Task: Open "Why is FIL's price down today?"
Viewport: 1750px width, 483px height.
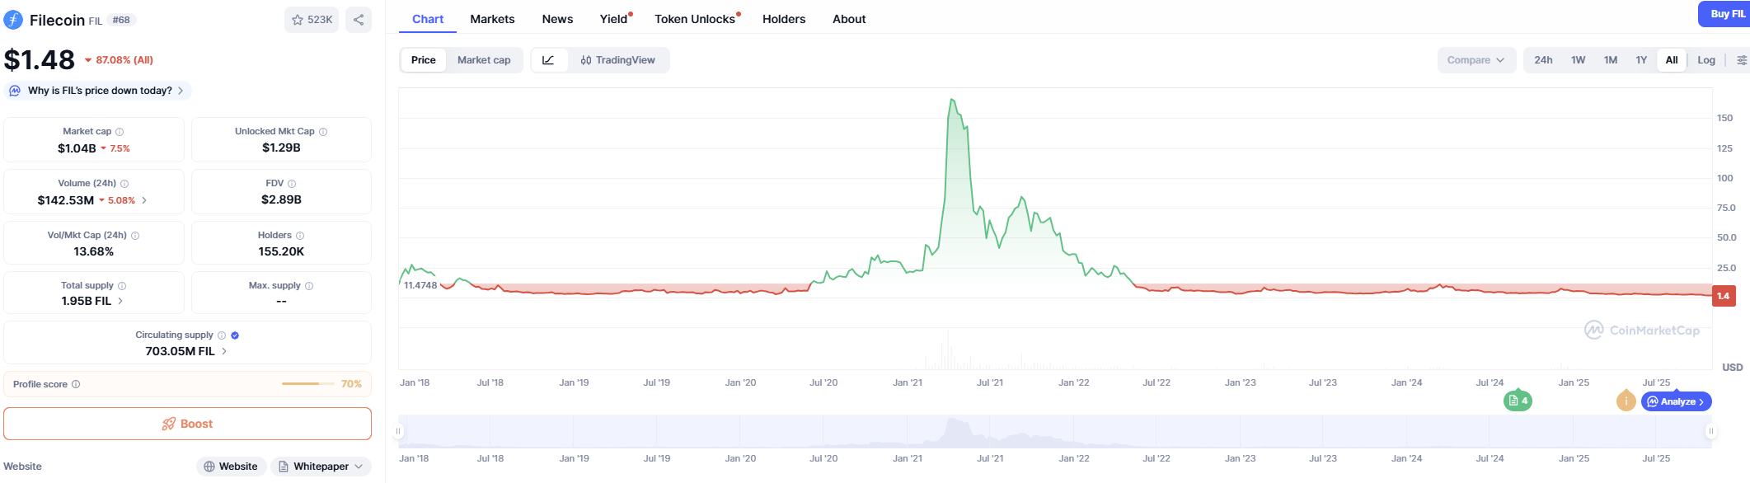Action: (99, 91)
